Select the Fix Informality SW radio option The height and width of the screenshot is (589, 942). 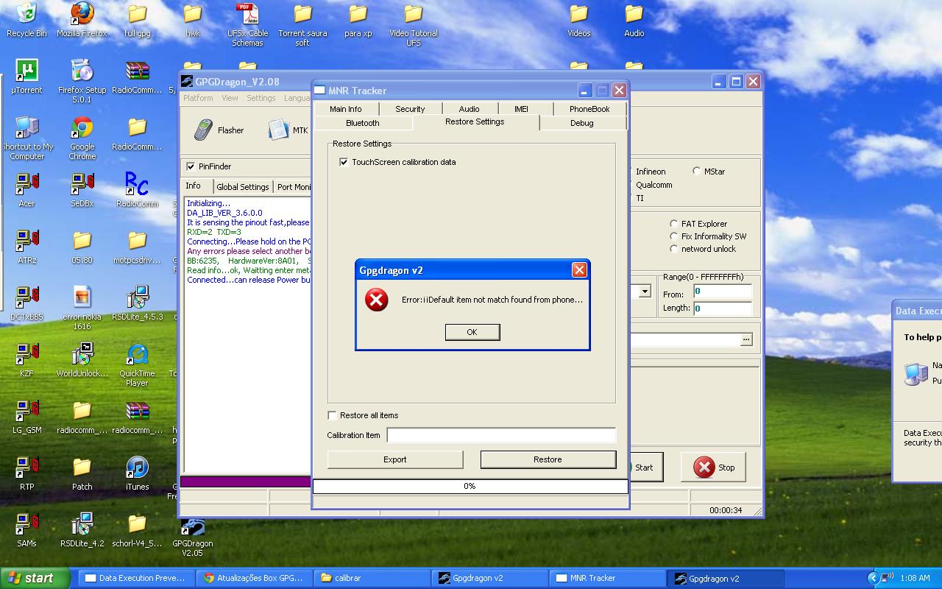[674, 236]
